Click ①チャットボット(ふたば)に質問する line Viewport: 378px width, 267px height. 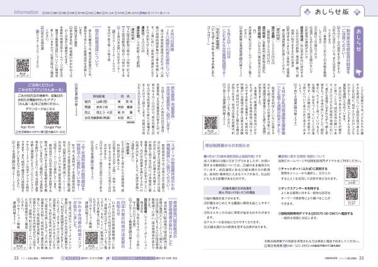tap(303, 169)
